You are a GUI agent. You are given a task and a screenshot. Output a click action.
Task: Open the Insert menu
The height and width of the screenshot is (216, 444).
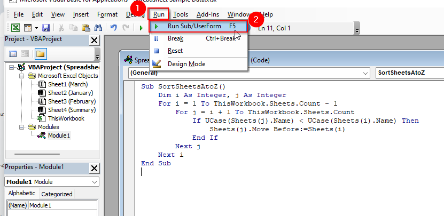point(81,14)
